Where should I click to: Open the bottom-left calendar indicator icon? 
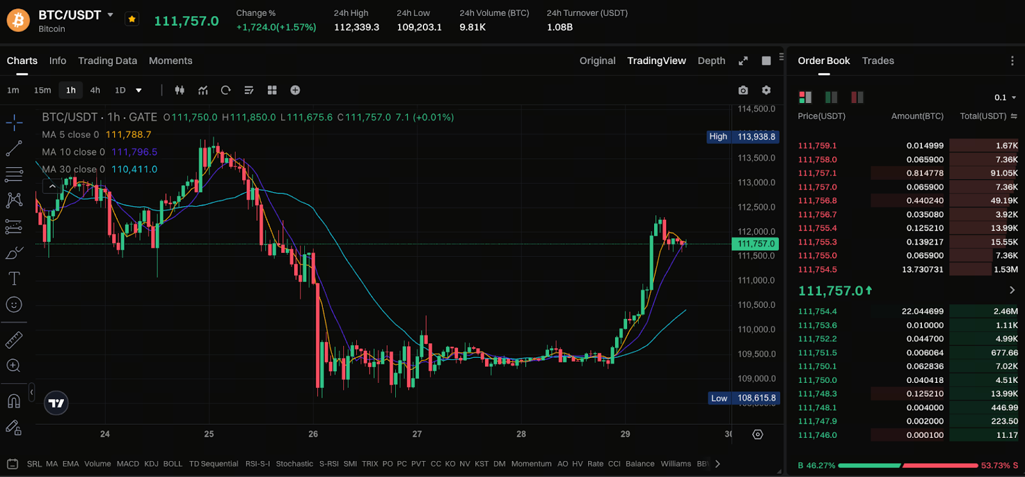point(12,464)
